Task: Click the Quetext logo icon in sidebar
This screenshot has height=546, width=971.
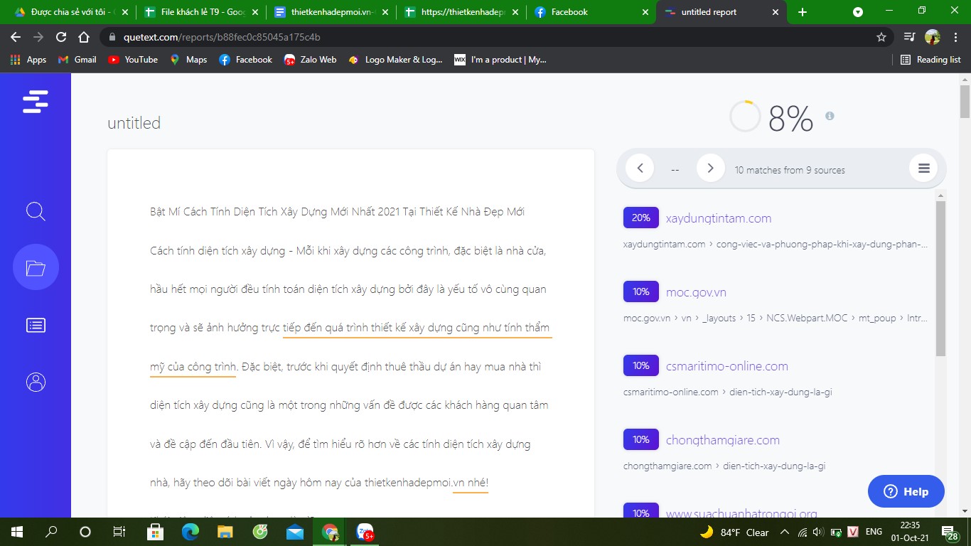Action: [x=36, y=102]
